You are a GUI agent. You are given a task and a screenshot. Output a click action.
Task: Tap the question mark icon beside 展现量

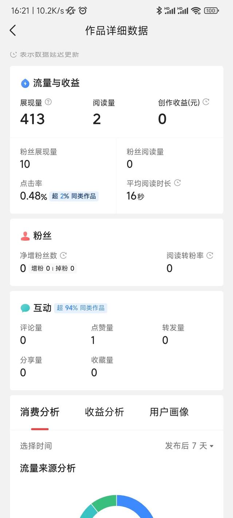48,102
